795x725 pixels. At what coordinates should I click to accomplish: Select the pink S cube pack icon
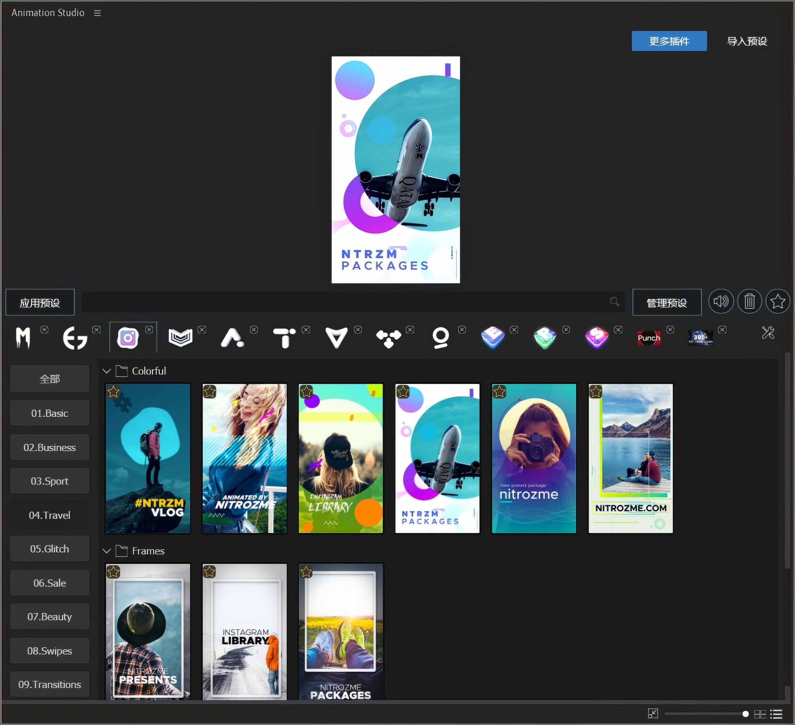(597, 337)
